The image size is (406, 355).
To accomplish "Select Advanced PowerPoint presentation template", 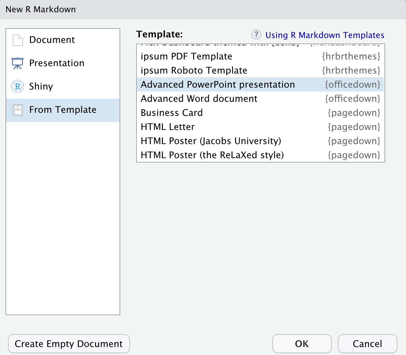I will coord(260,85).
